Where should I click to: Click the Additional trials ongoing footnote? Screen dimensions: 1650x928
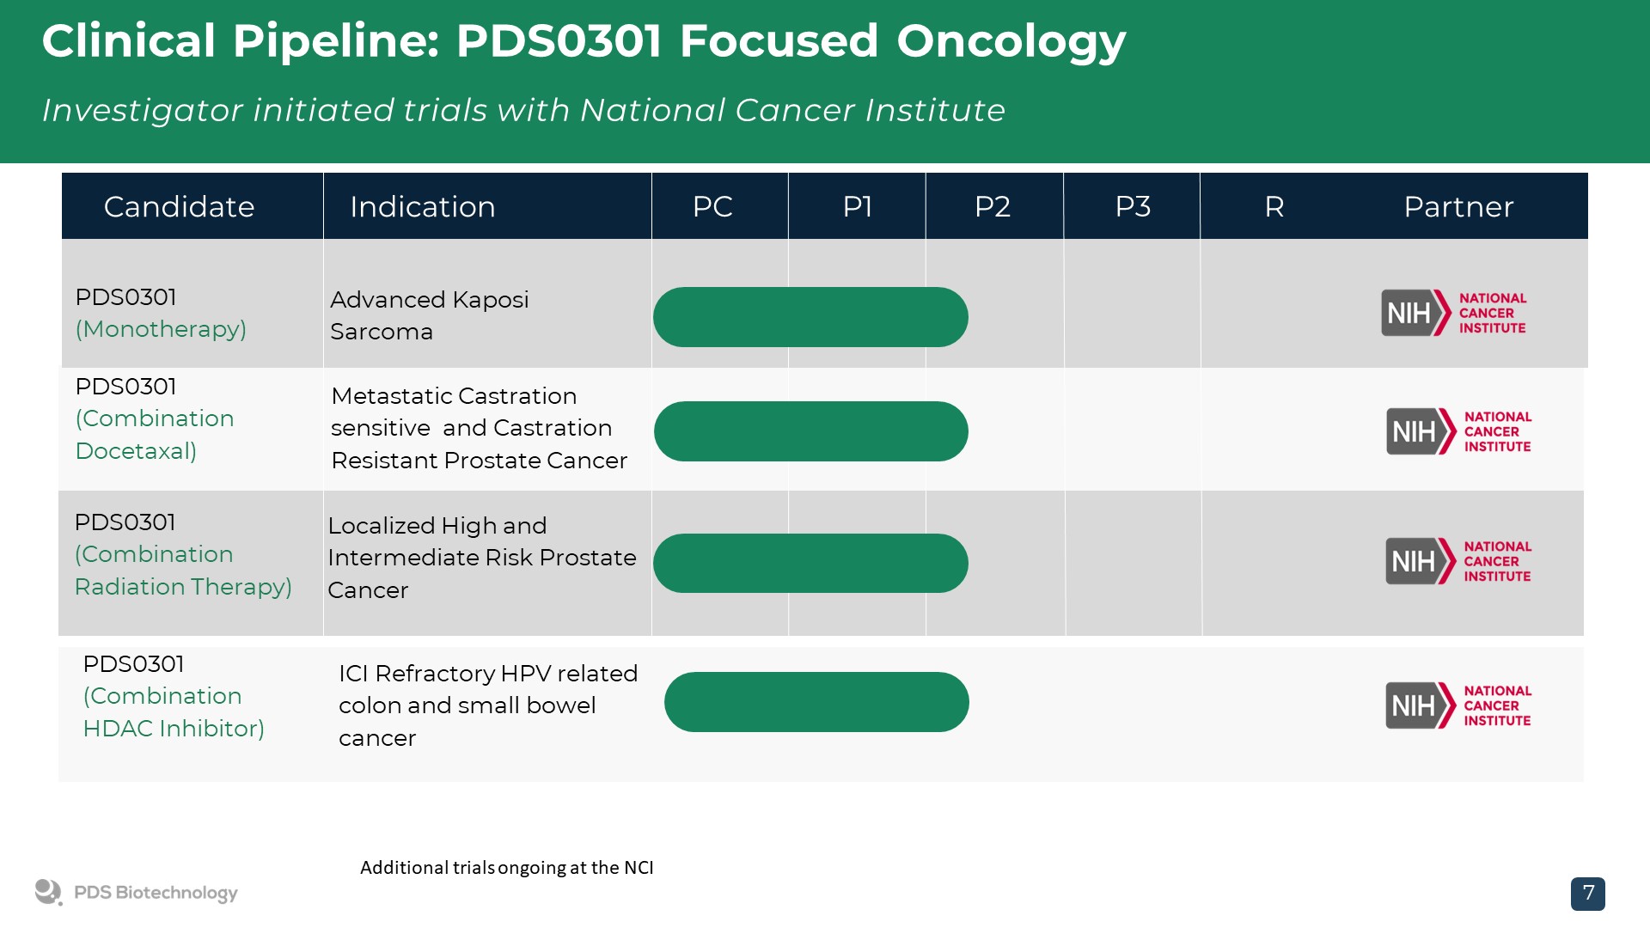506,868
